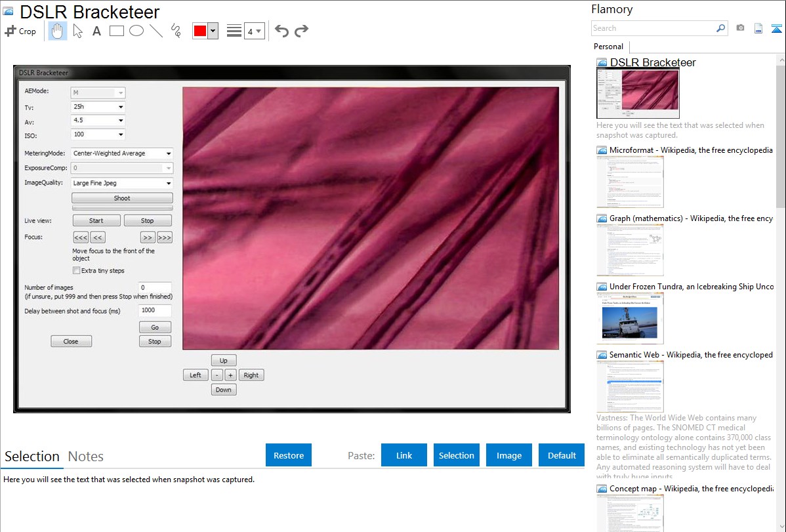Click the Up navigation button

[224, 361]
